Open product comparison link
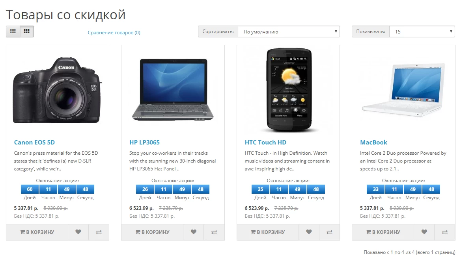 click(x=114, y=33)
